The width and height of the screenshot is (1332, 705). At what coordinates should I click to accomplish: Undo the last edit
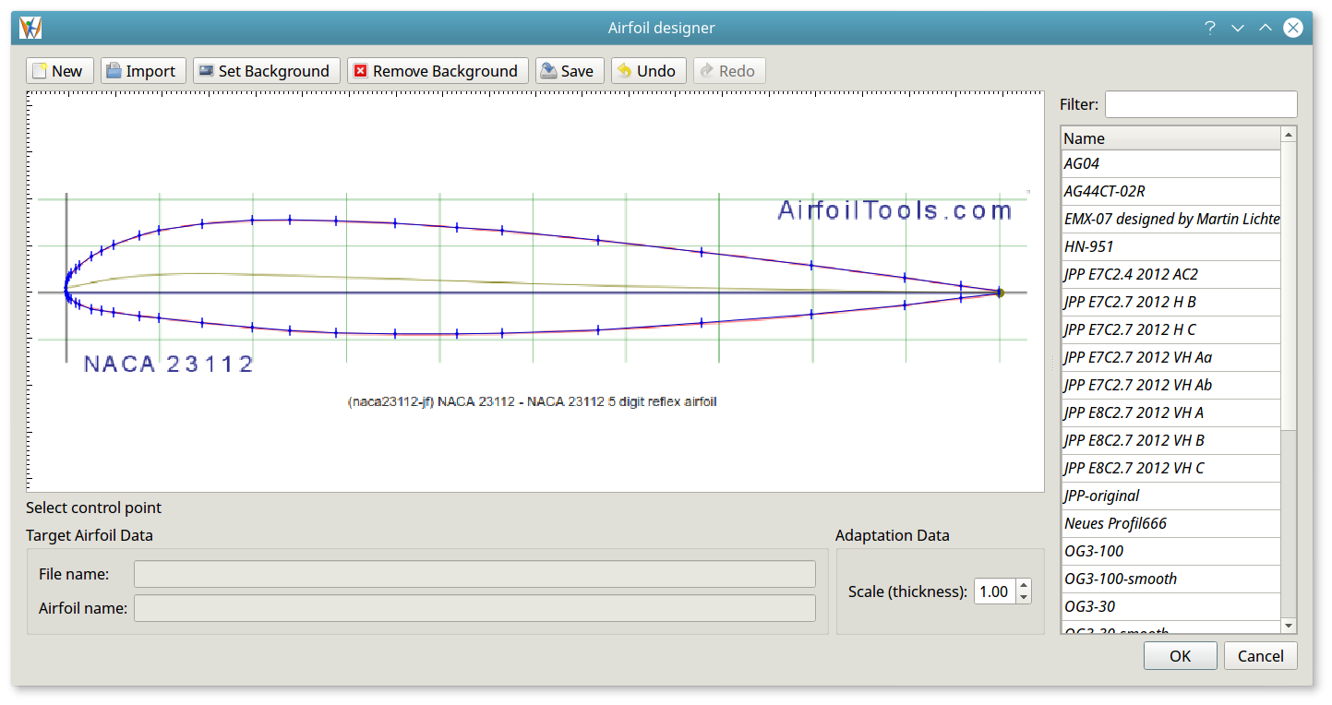pyautogui.click(x=646, y=71)
